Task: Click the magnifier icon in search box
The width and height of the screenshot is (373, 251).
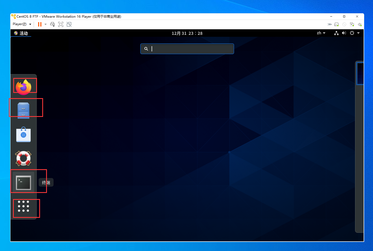Action: click(x=146, y=49)
